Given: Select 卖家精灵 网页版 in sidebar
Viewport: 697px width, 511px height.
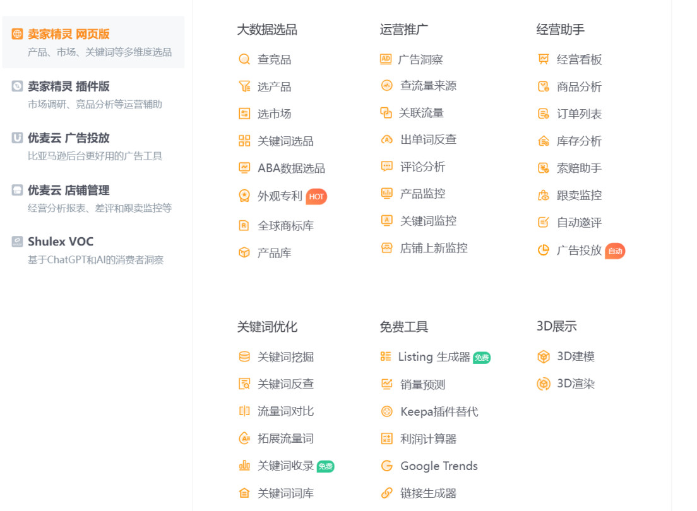Looking at the screenshot, I should [x=93, y=42].
